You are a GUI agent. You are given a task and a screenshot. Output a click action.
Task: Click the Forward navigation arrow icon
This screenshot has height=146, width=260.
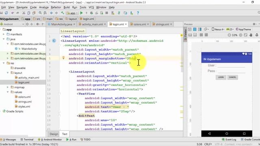pos(56,13)
